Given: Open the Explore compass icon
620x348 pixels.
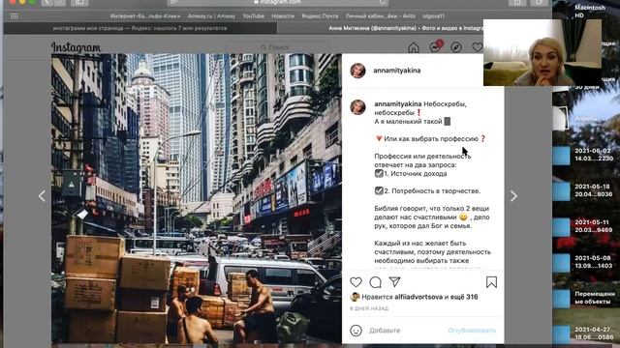Looking at the screenshot, I should tap(456, 47).
